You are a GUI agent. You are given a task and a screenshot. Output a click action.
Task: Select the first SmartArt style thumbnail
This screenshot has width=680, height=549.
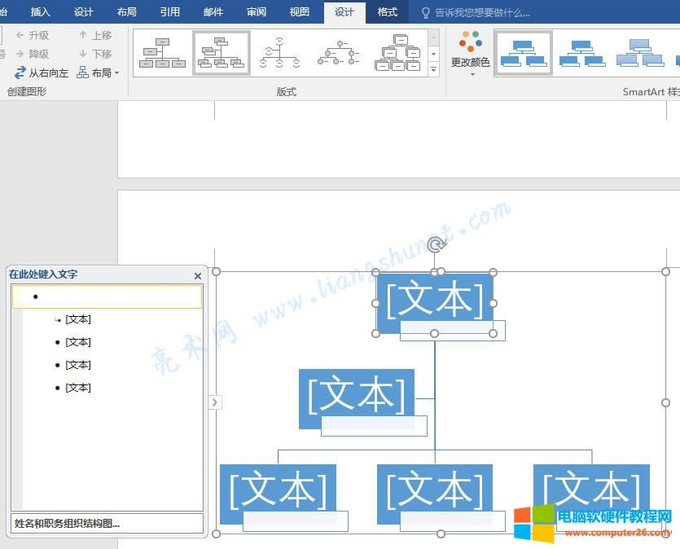tap(523, 53)
